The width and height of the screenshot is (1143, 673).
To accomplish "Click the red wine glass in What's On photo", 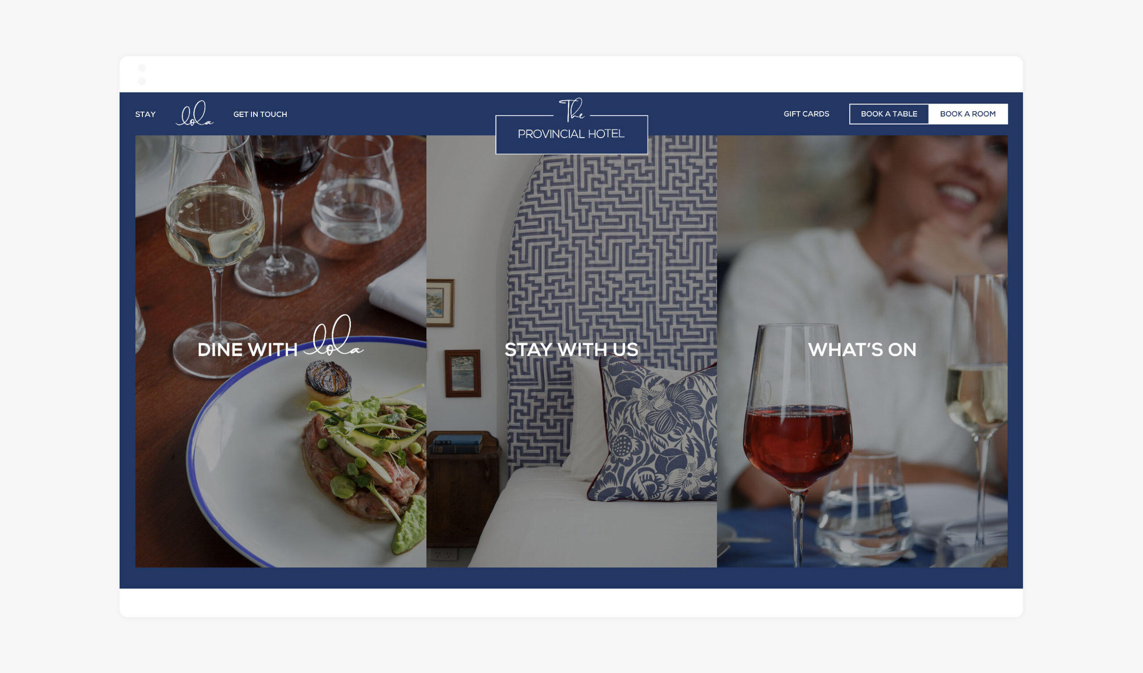I will coord(798,436).
